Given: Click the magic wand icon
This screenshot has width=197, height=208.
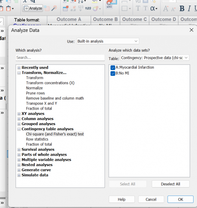Looking at the screenshot, I should point(54,8).
